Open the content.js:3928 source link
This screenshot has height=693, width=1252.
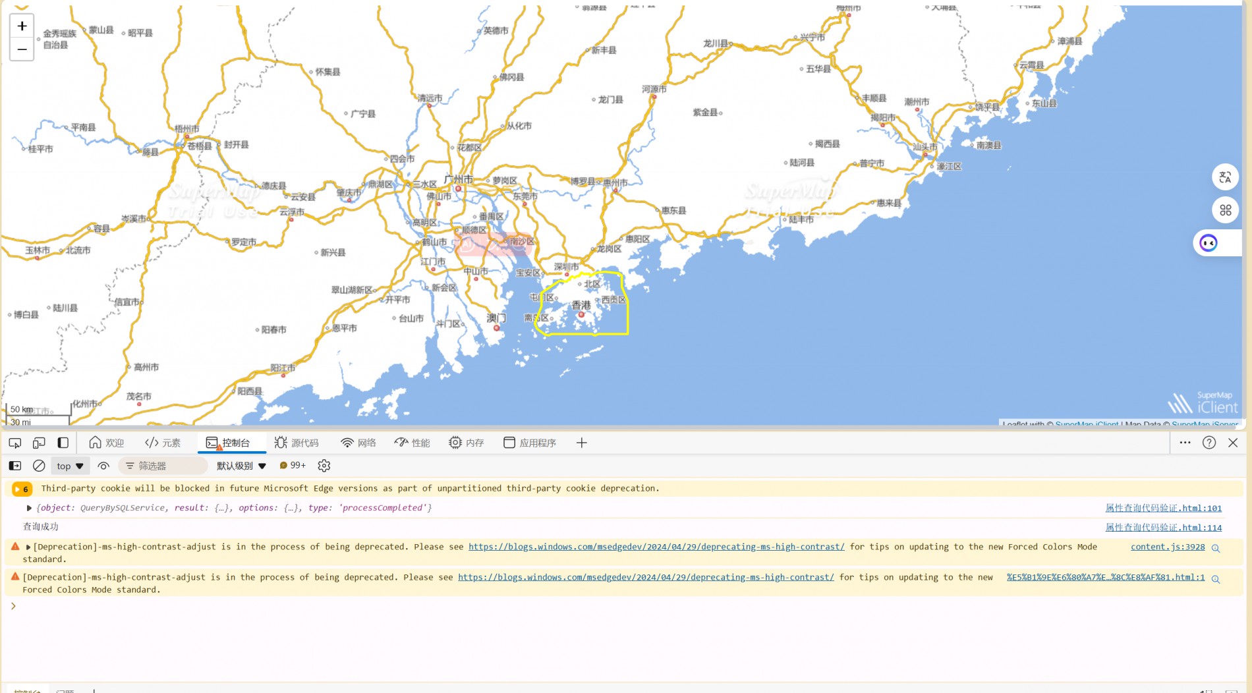point(1168,547)
